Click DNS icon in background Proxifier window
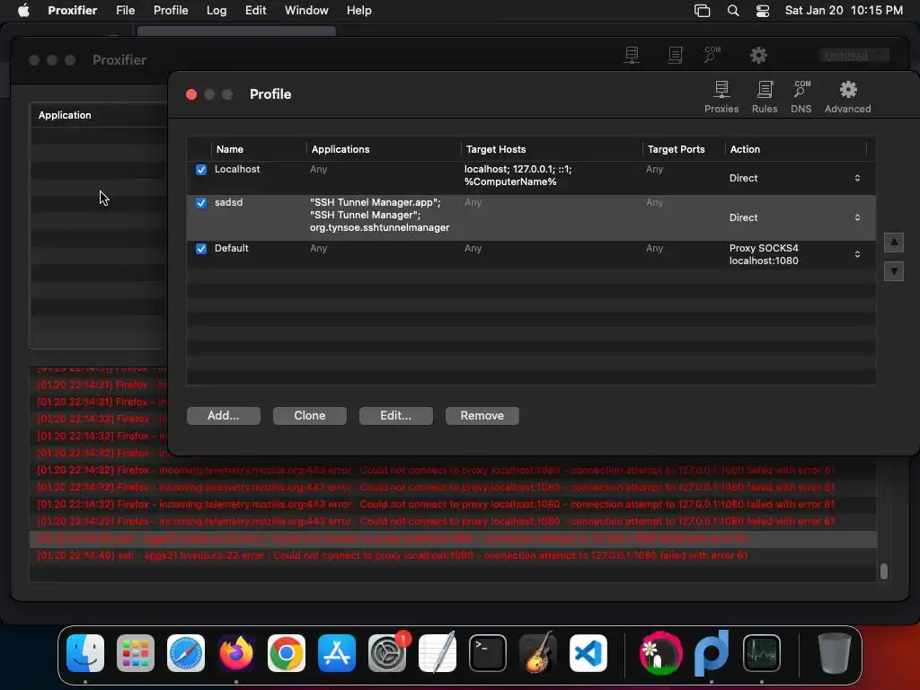Image resolution: width=920 pixels, height=690 pixels. point(712,55)
